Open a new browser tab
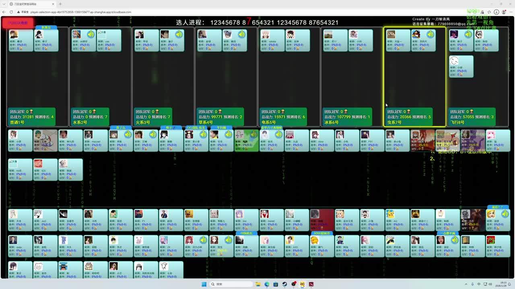 click(x=60, y=4)
